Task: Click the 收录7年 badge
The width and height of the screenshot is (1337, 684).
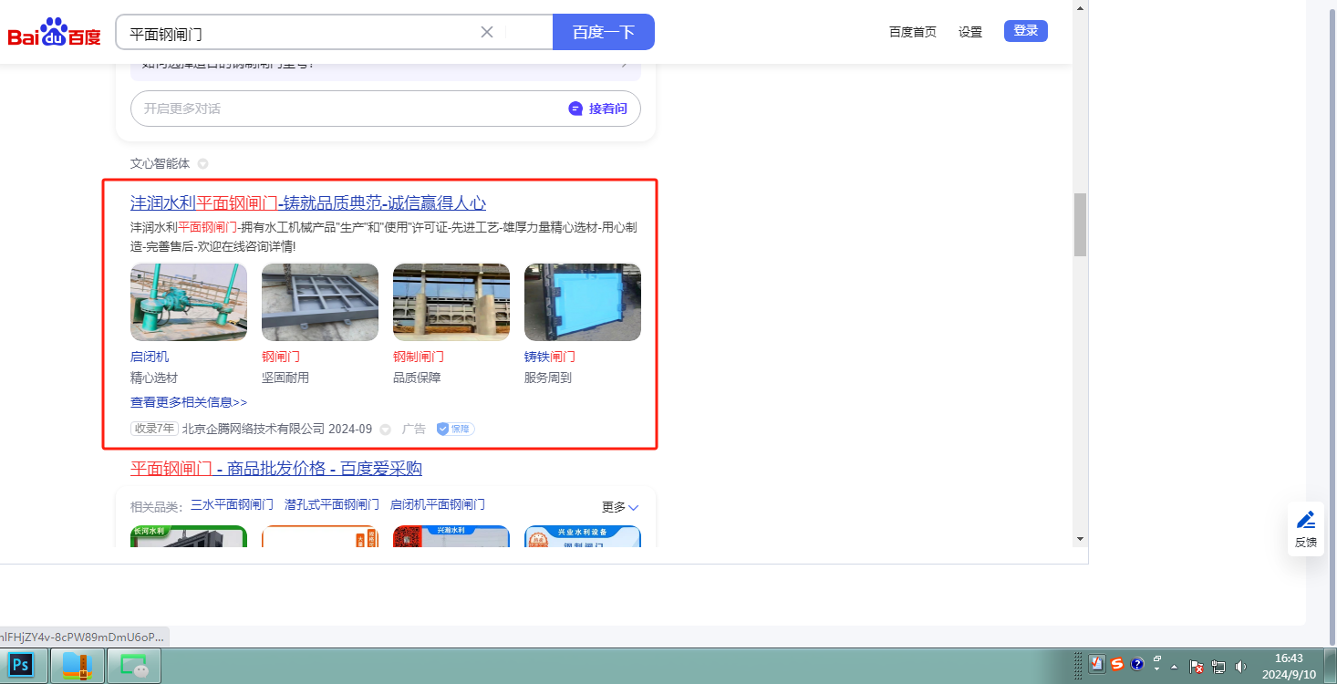Action: pos(154,429)
